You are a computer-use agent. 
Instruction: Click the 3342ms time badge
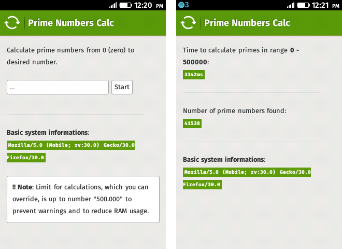tap(194, 75)
